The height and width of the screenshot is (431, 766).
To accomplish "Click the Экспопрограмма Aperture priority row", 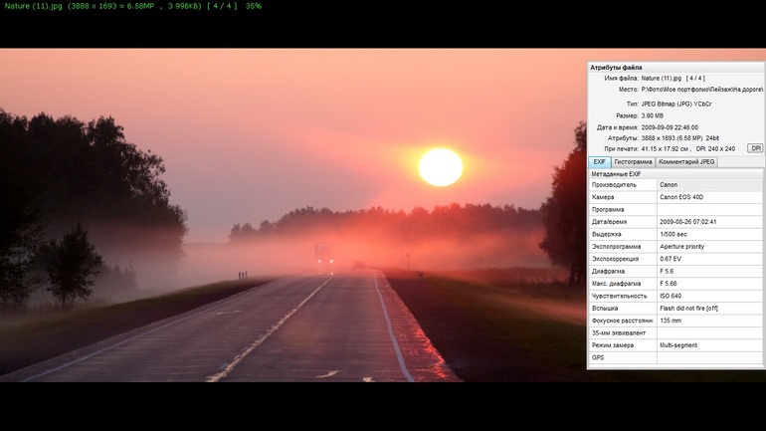I will coord(675,246).
